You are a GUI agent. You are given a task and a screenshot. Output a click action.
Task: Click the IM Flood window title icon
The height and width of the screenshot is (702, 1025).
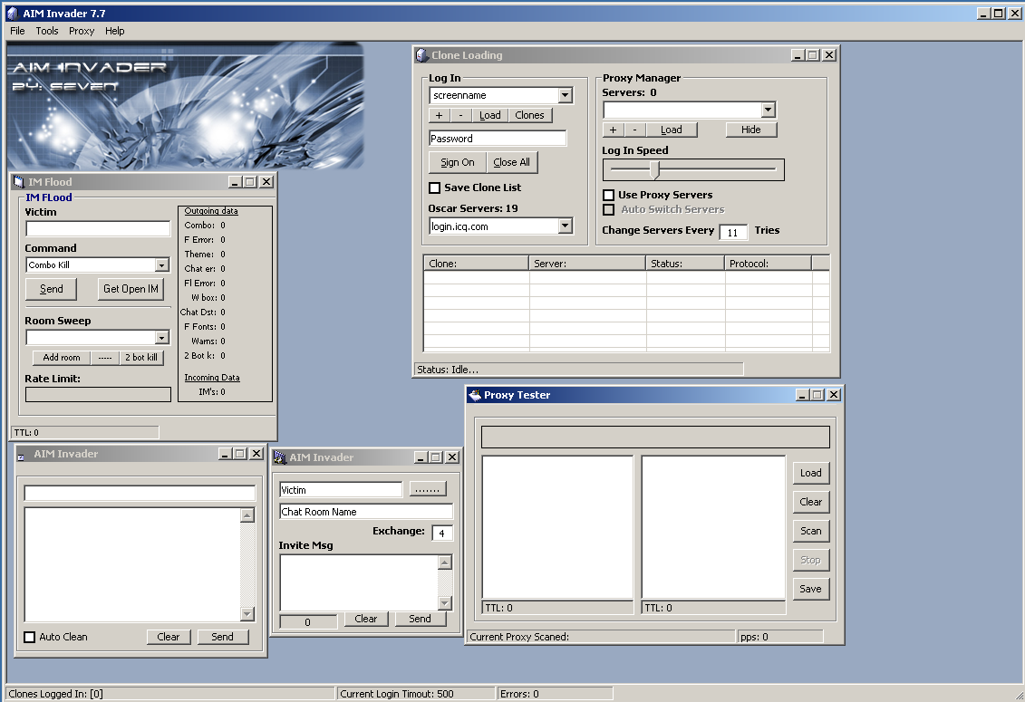19,182
